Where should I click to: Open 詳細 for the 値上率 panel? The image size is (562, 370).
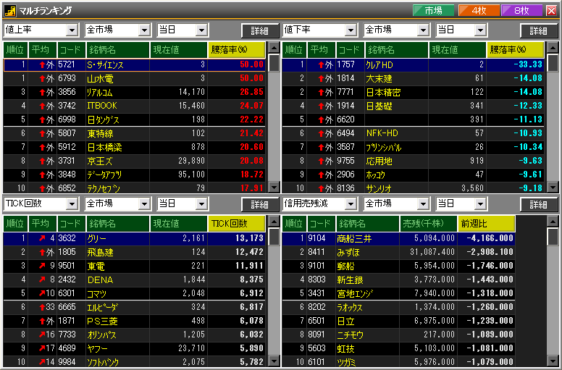coord(260,31)
